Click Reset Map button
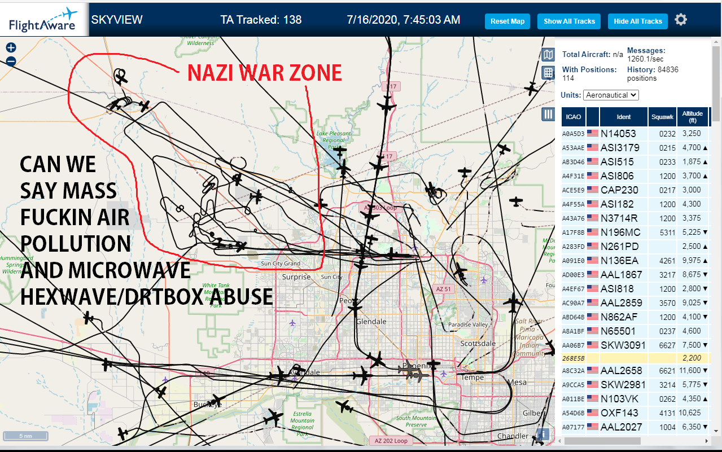Viewport: 722px width, 452px height. point(507,21)
